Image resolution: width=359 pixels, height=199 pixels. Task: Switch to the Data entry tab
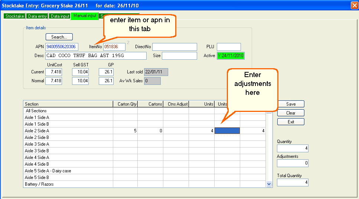pyautogui.click(x=37, y=16)
